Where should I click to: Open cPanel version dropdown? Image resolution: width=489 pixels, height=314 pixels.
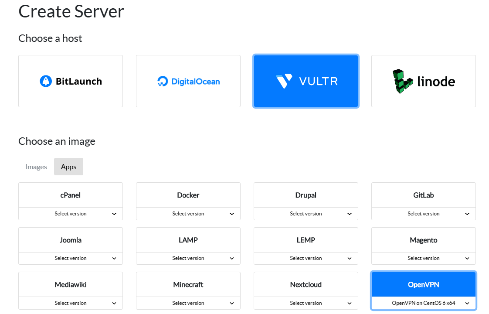tap(71, 214)
